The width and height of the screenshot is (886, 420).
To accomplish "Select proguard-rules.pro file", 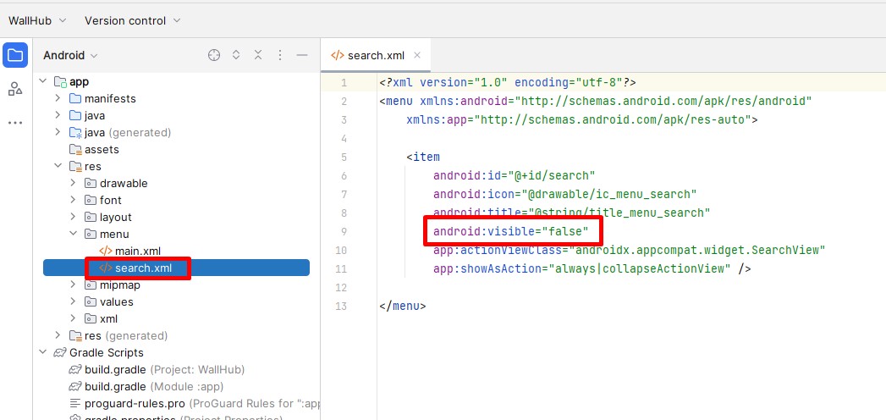I will [x=135, y=404].
